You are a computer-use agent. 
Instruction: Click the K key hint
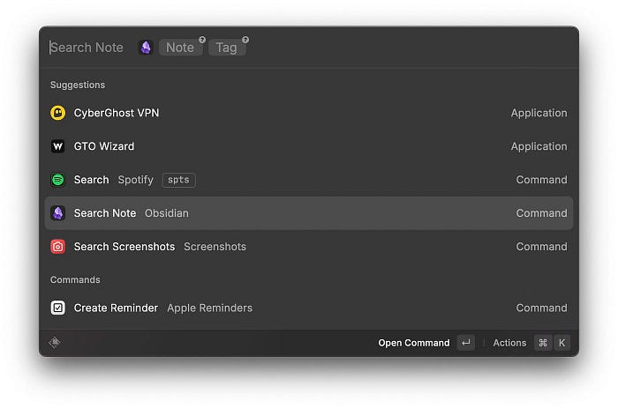pyautogui.click(x=562, y=343)
